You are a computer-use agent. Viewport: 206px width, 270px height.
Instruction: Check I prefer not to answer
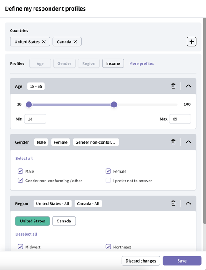tap(108, 181)
